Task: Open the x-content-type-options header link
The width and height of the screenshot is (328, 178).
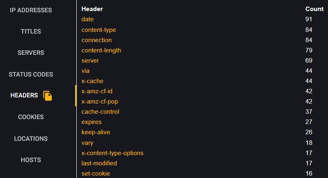Action: click(x=112, y=153)
